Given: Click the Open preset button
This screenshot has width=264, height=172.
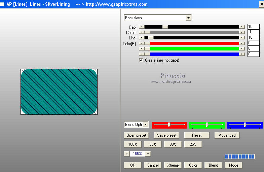Looking at the screenshot, I should 136,135.
